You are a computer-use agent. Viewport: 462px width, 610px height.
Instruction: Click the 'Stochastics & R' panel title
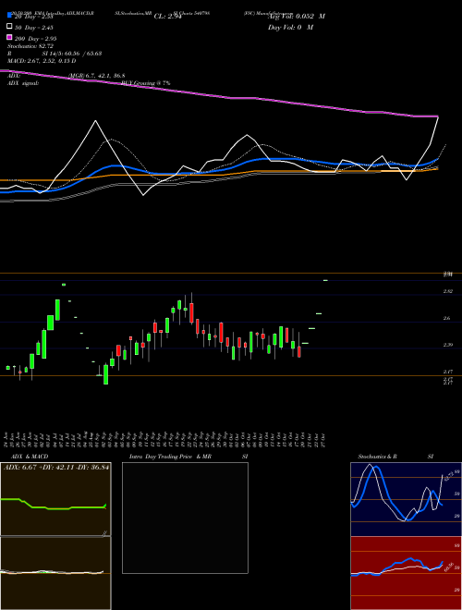point(378,457)
